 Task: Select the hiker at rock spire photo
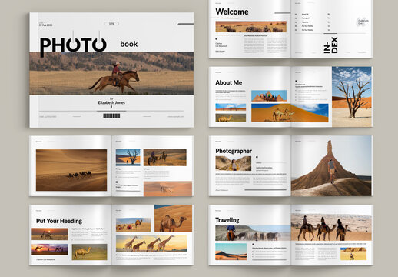(x=331, y=166)
